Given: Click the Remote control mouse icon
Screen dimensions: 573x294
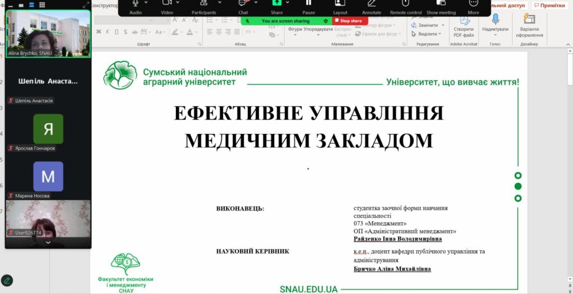Looking at the screenshot, I should 406,3.
